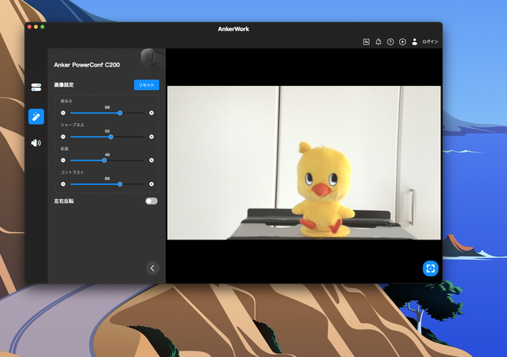Increase シャープネス sharpness with plus button

[x=152, y=137]
